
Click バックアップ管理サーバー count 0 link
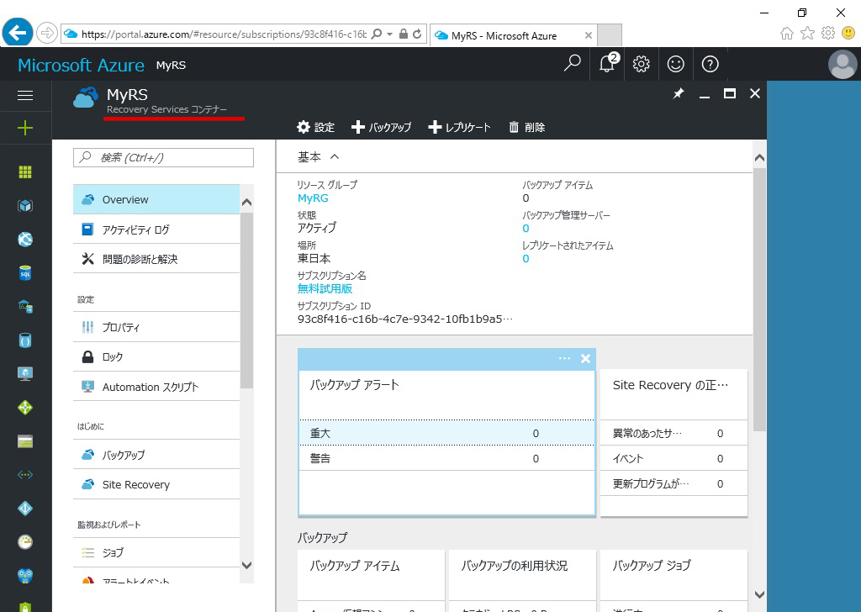[526, 229]
